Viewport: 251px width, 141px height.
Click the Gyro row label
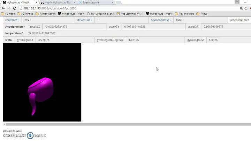coord(8,40)
